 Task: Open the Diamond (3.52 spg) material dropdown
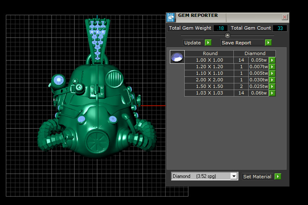click(234, 176)
